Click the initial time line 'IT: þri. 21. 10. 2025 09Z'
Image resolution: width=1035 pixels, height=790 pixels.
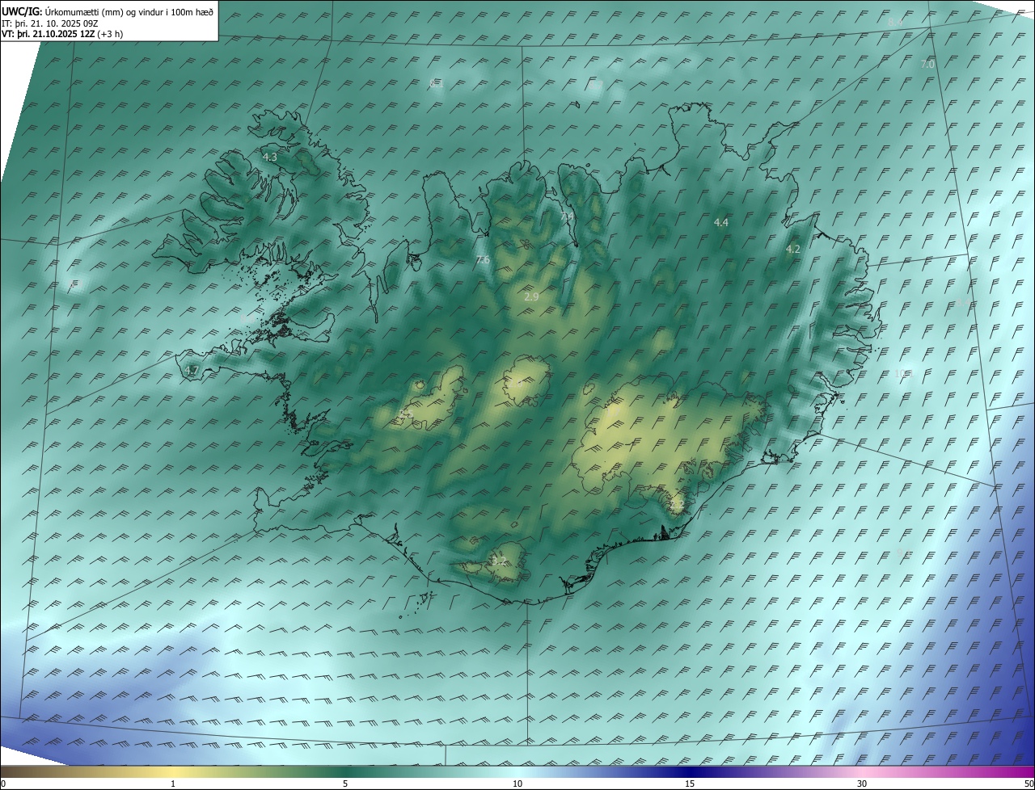tap(52, 23)
